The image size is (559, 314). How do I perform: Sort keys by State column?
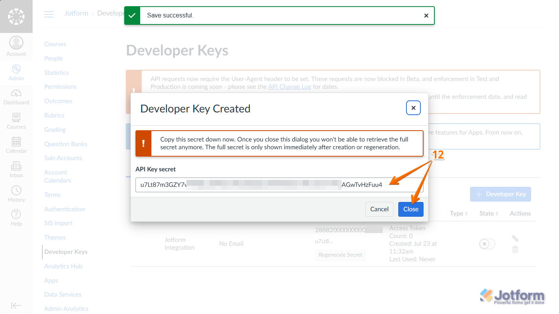(x=489, y=213)
